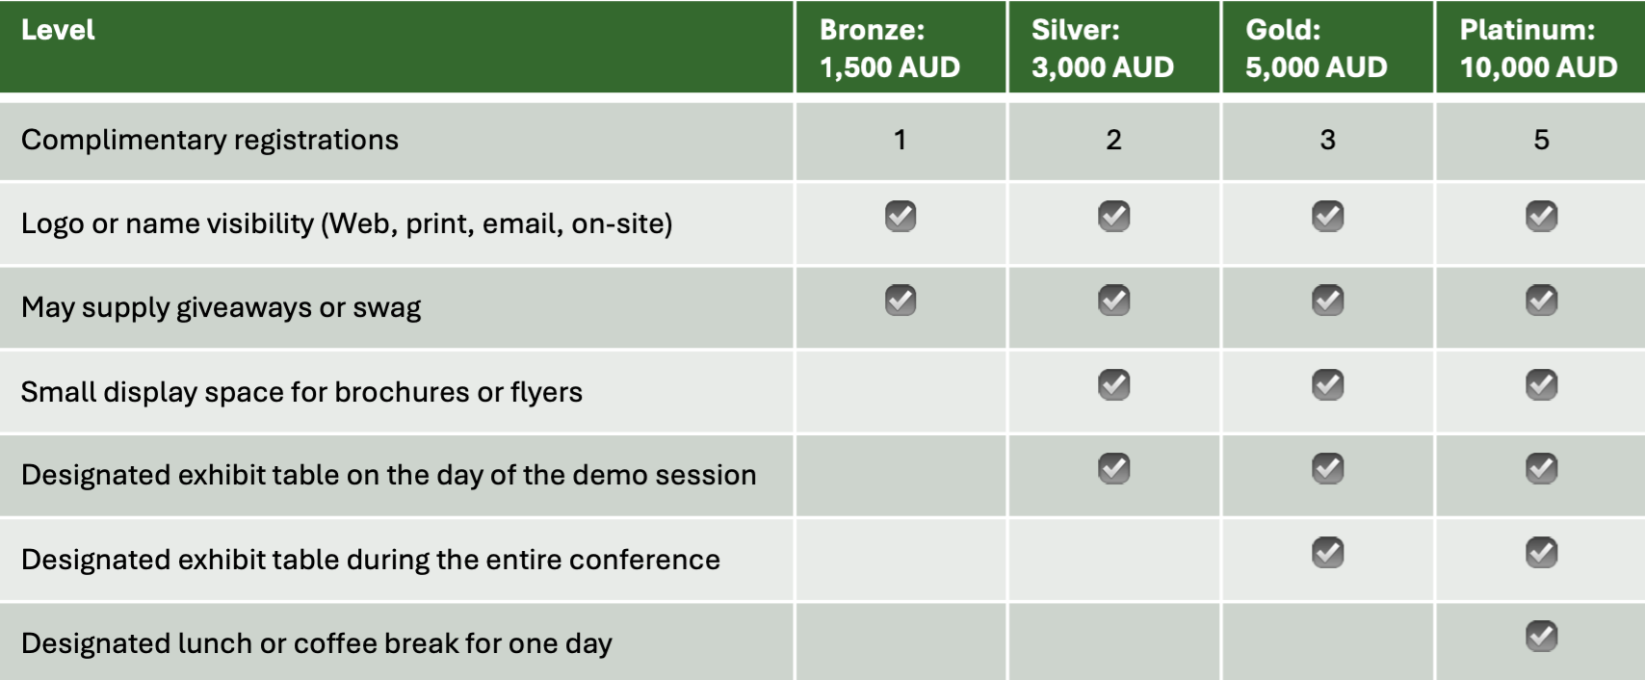Select the Silver: 3,000 AUD column header
This screenshot has height=680, width=1645.
(x=1103, y=48)
